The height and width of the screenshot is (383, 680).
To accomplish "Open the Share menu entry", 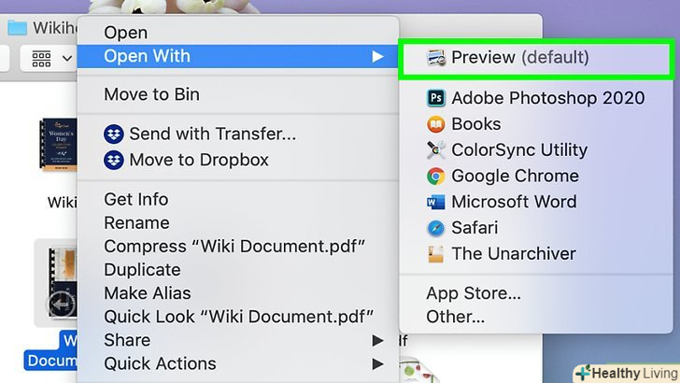I will coord(237,340).
